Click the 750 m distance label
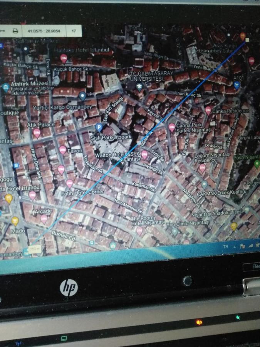The height and width of the screenshot is (347, 260). (x=35, y=249)
